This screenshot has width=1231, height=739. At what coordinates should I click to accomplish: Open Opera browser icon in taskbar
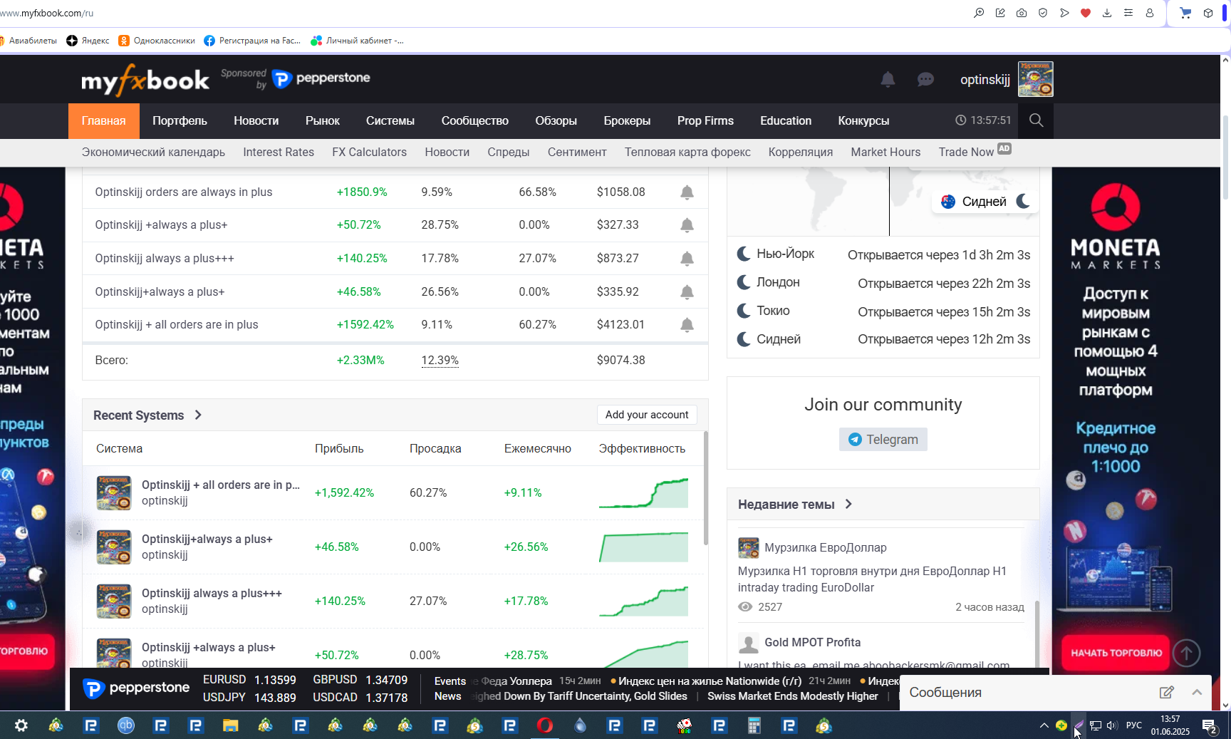(x=545, y=725)
